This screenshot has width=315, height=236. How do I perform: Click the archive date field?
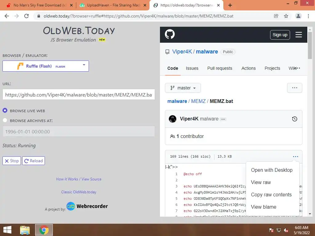(x=78, y=132)
